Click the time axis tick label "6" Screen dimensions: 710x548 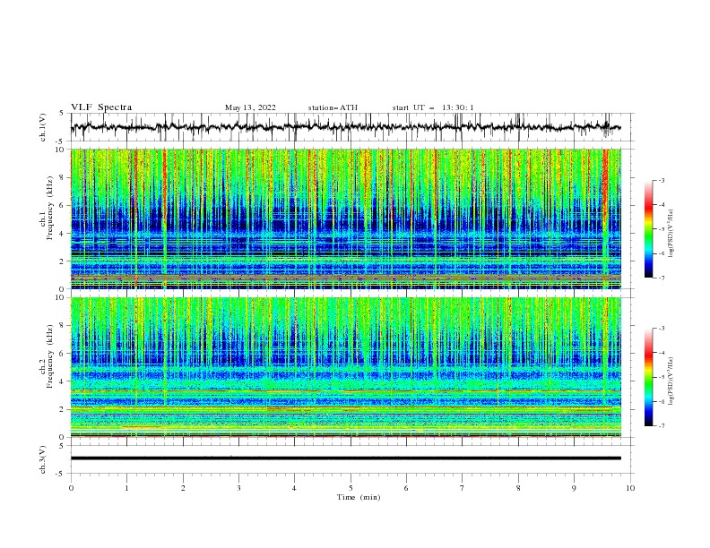pyautogui.click(x=406, y=488)
